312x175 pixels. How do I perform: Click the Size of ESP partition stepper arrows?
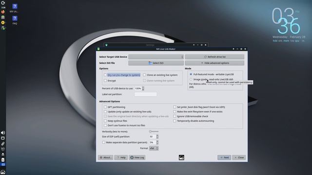(157, 137)
